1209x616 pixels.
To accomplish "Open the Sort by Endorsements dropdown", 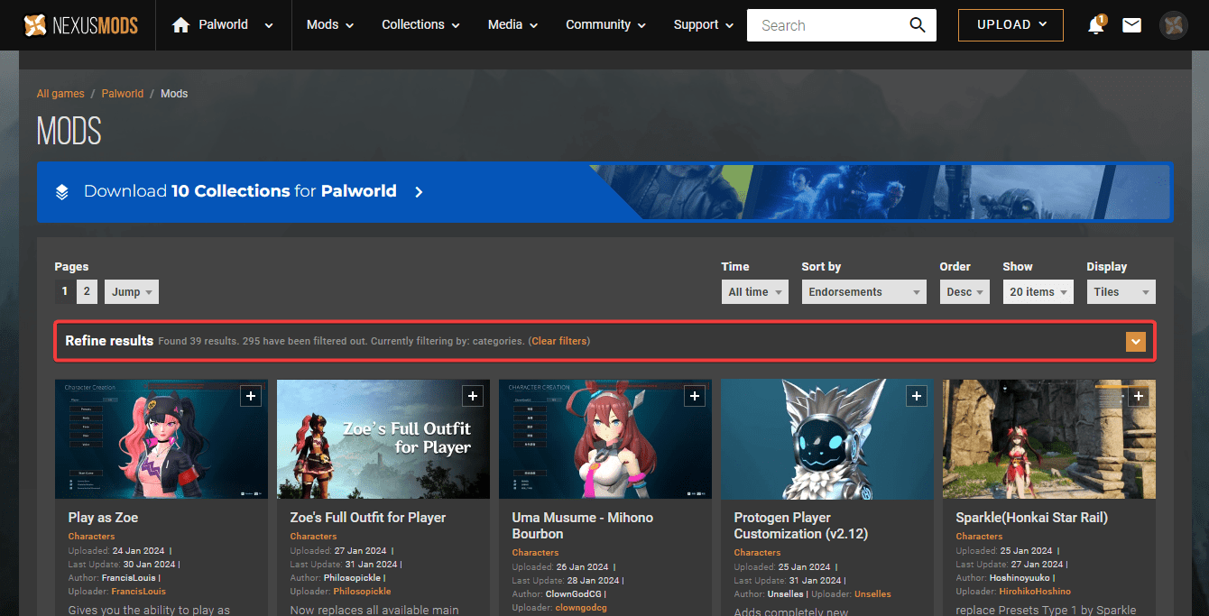I will pos(863,292).
